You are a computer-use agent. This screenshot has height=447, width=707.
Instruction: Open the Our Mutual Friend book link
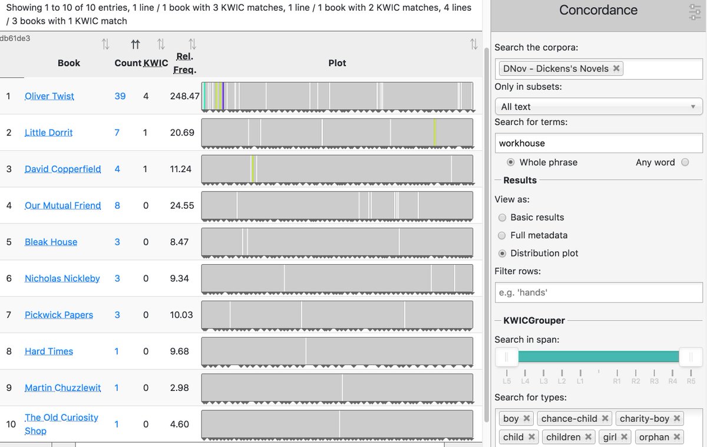(x=63, y=206)
